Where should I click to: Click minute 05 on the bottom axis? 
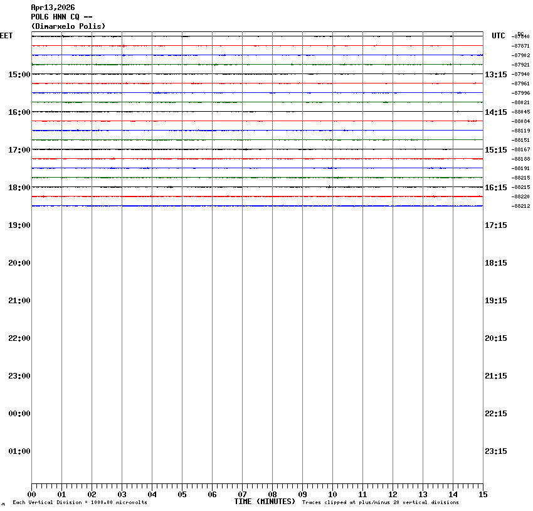pos(182,495)
